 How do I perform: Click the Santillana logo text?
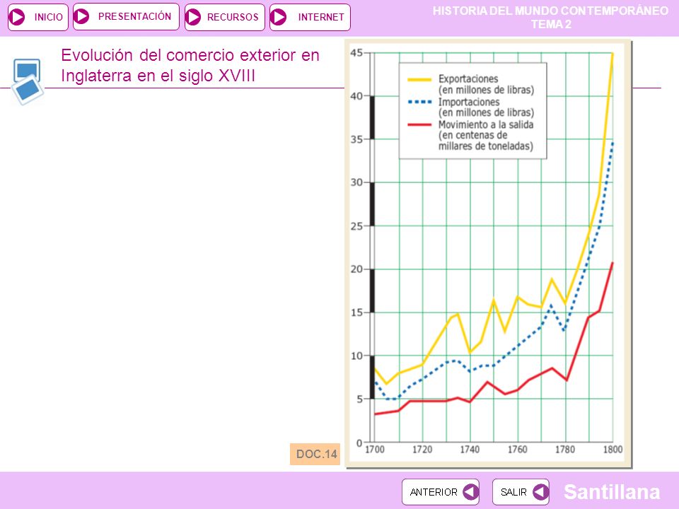[612, 492]
